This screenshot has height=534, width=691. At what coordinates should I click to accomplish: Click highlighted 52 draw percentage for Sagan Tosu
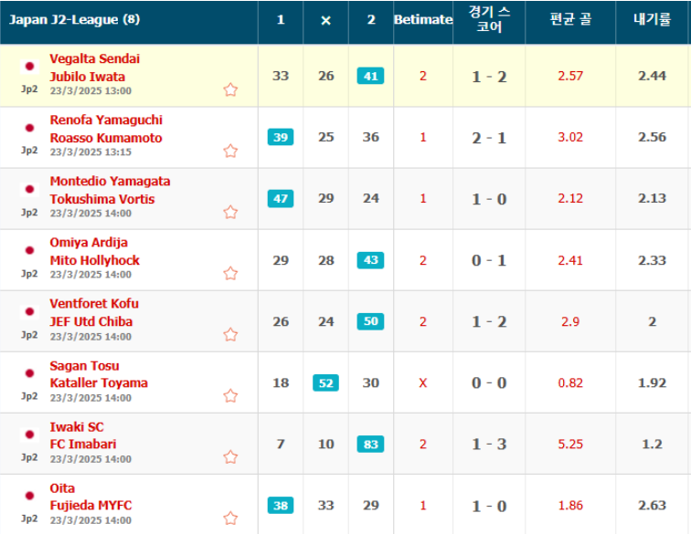(325, 382)
